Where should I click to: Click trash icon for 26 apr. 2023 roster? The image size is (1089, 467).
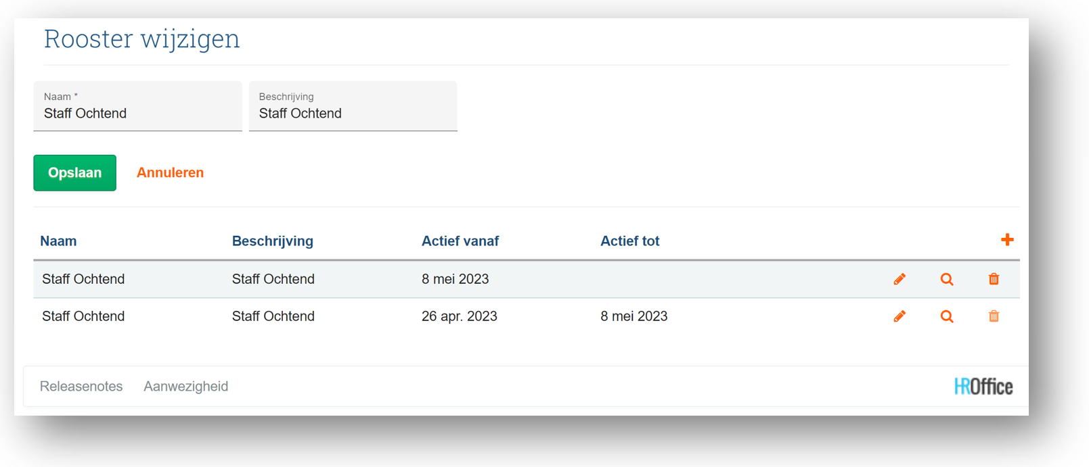coord(994,316)
